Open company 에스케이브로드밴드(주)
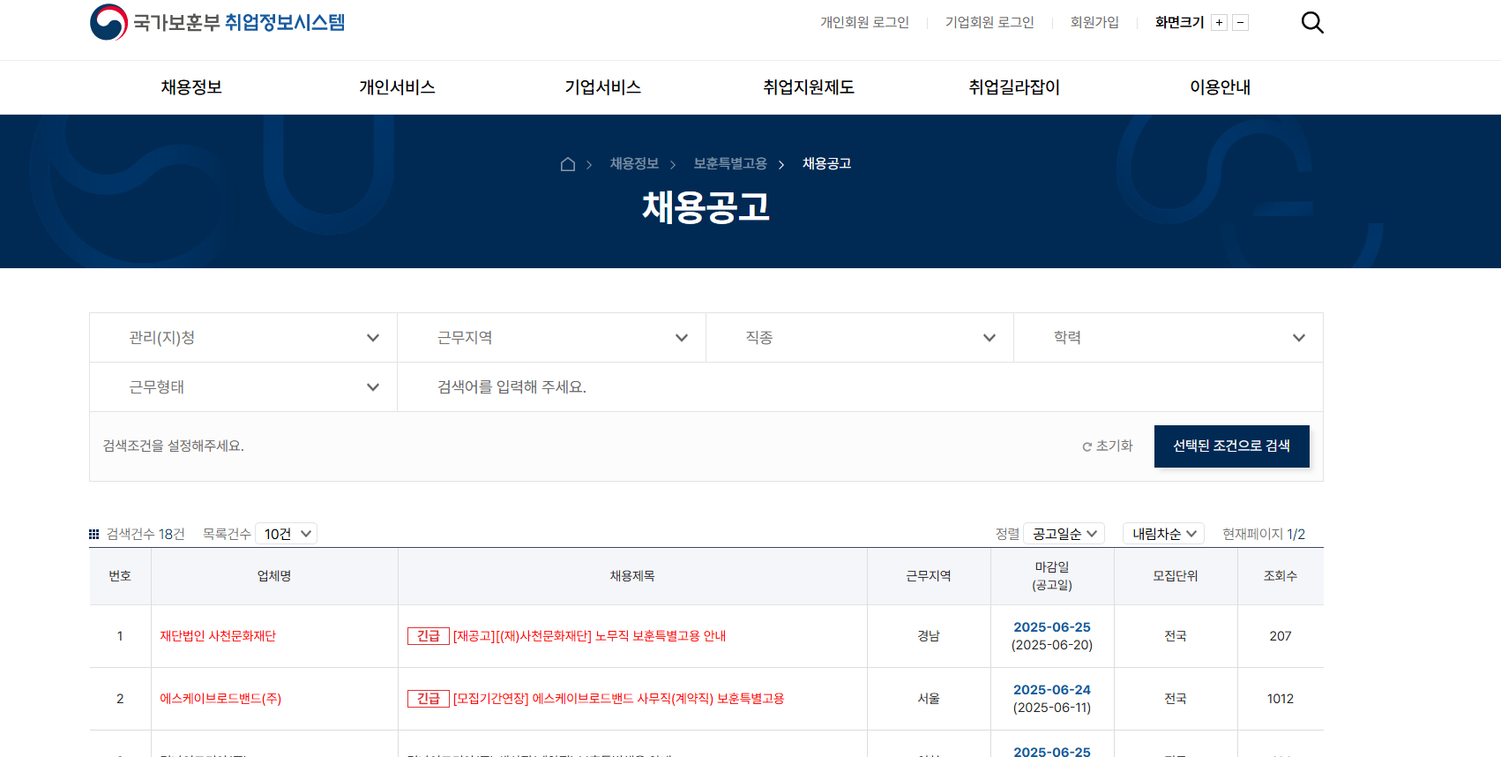This screenshot has width=1501, height=757. (x=220, y=699)
